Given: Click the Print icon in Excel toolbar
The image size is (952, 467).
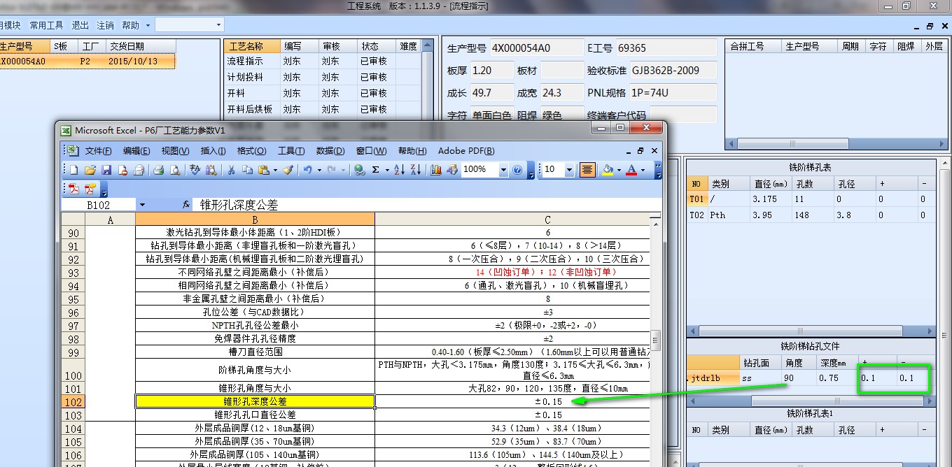Looking at the screenshot, I should 158,169.
